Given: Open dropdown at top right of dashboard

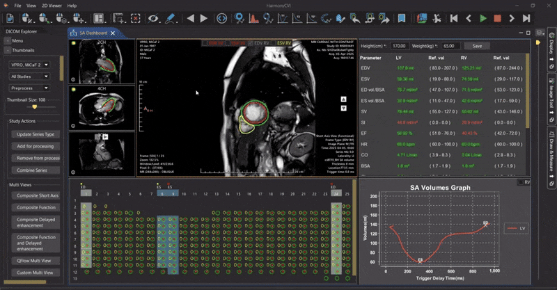Looking at the screenshot, I should coord(540,33).
